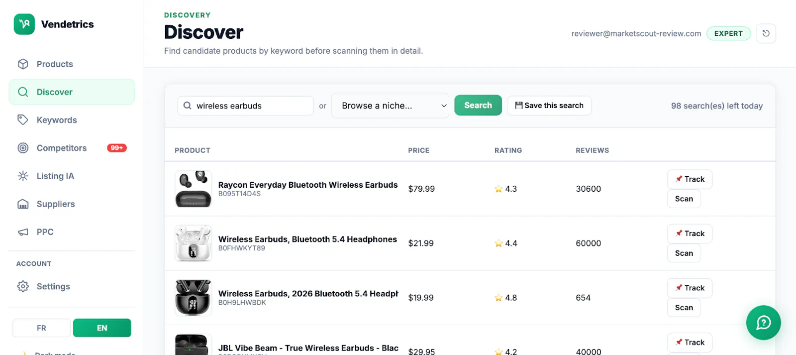The image size is (796, 355).
Task: Click the green Search button
Action: click(478, 105)
